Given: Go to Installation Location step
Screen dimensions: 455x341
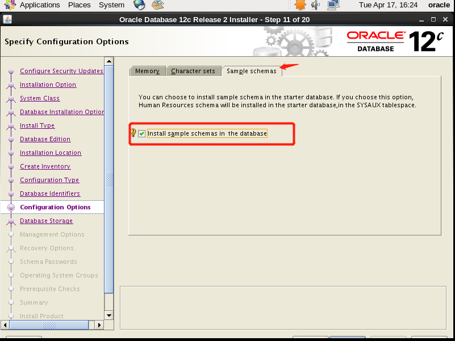Looking at the screenshot, I should click(51, 153).
